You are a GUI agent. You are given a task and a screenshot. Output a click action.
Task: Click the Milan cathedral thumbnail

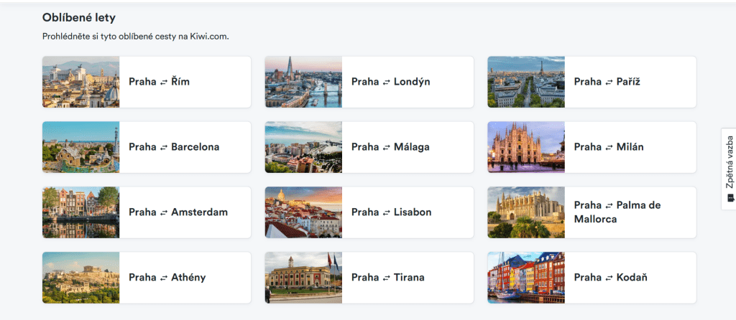tap(526, 147)
